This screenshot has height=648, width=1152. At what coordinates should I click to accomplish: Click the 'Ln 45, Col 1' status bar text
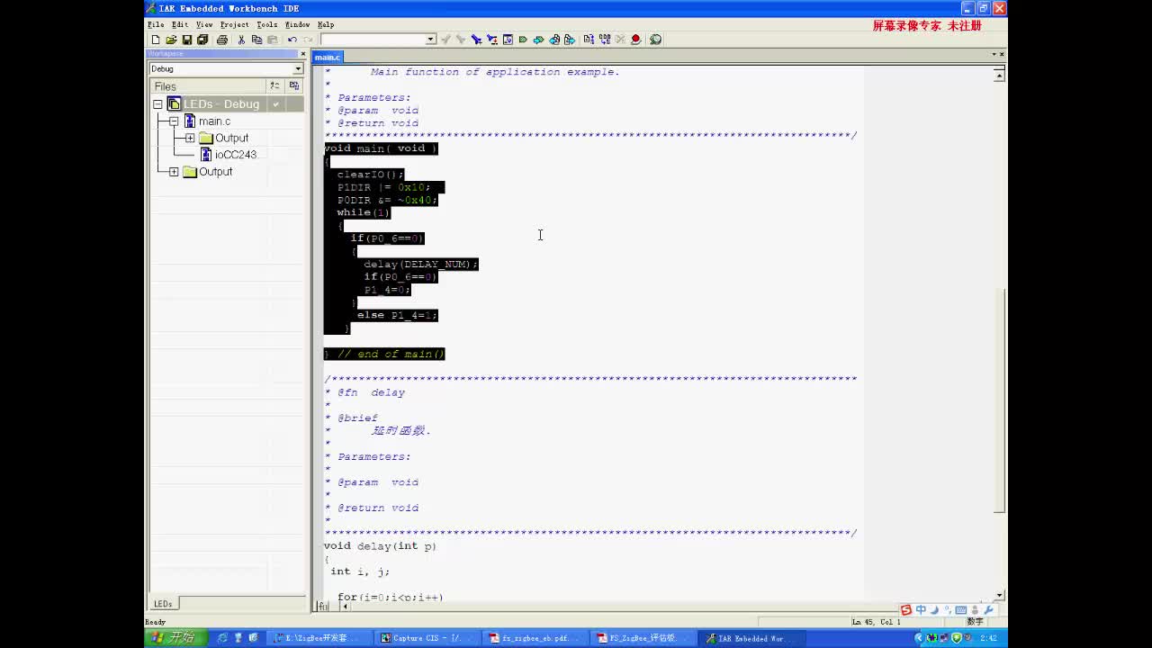point(877,622)
